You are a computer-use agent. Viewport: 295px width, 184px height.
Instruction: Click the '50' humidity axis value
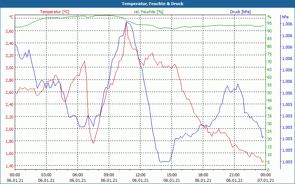270,93
